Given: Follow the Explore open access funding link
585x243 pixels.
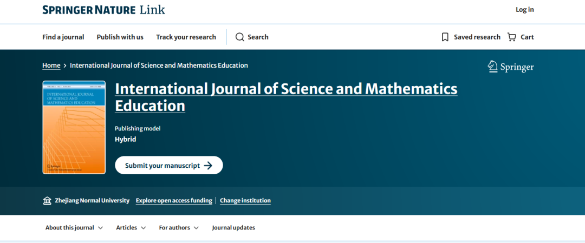Looking at the screenshot, I should (174, 201).
